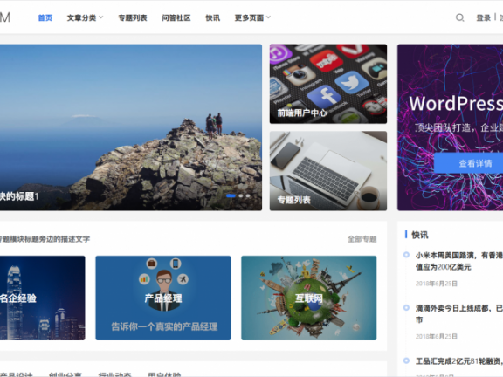Open the 工品汇完成2亿元B1轮融资 news item

pos(459,361)
